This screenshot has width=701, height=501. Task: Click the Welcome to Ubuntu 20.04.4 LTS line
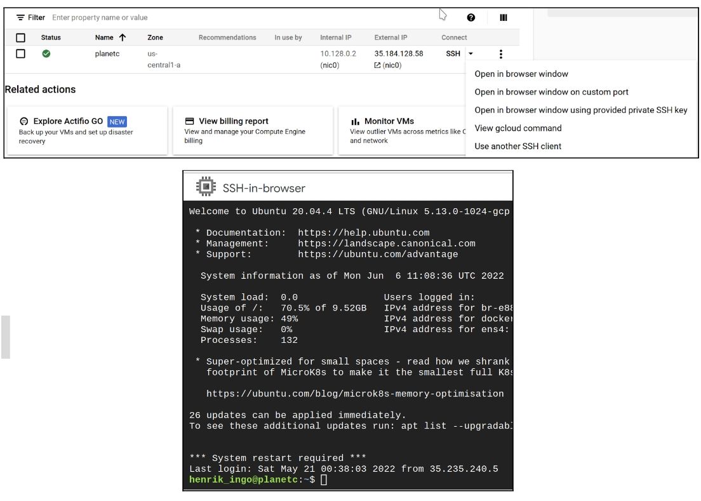coord(349,211)
